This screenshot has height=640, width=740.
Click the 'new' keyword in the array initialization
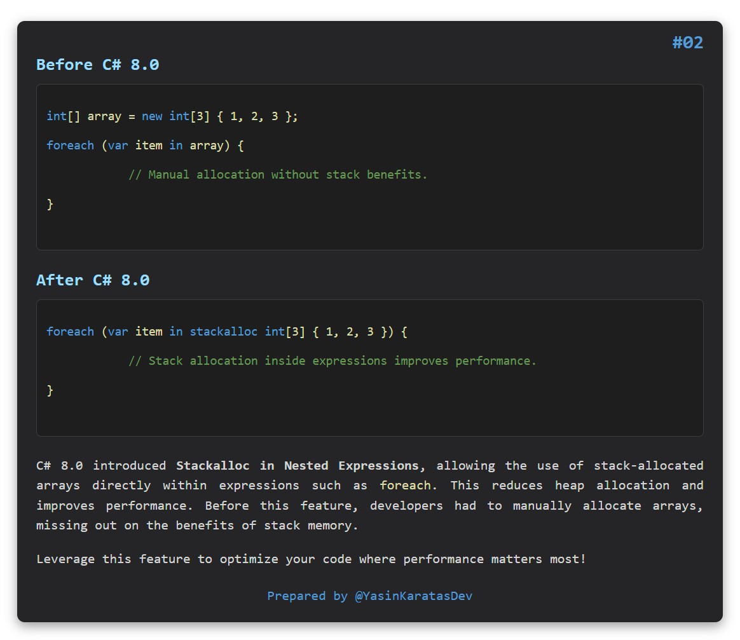click(x=152, y=116)
